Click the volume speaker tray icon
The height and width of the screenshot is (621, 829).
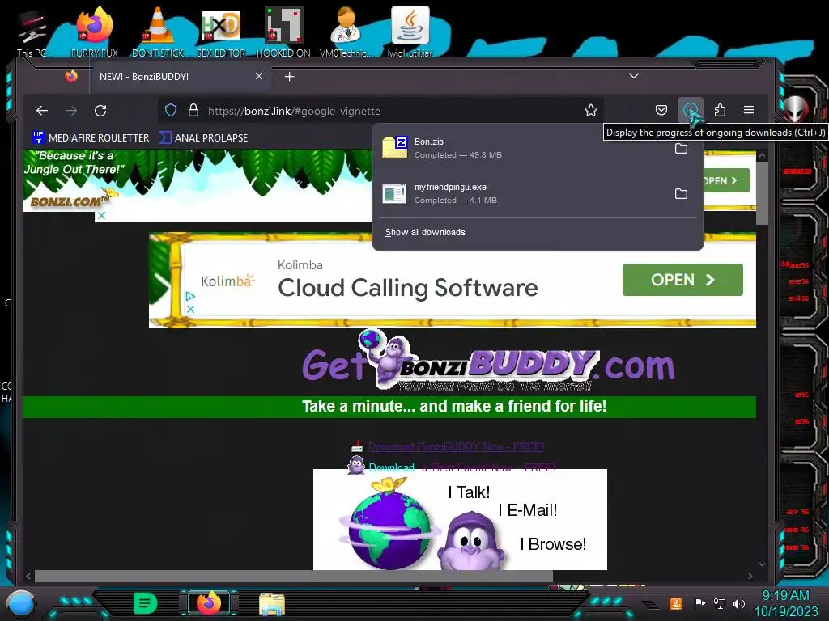point(739,603)
